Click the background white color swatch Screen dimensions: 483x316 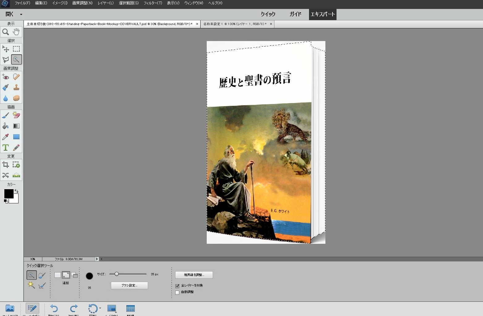point(15,200)
